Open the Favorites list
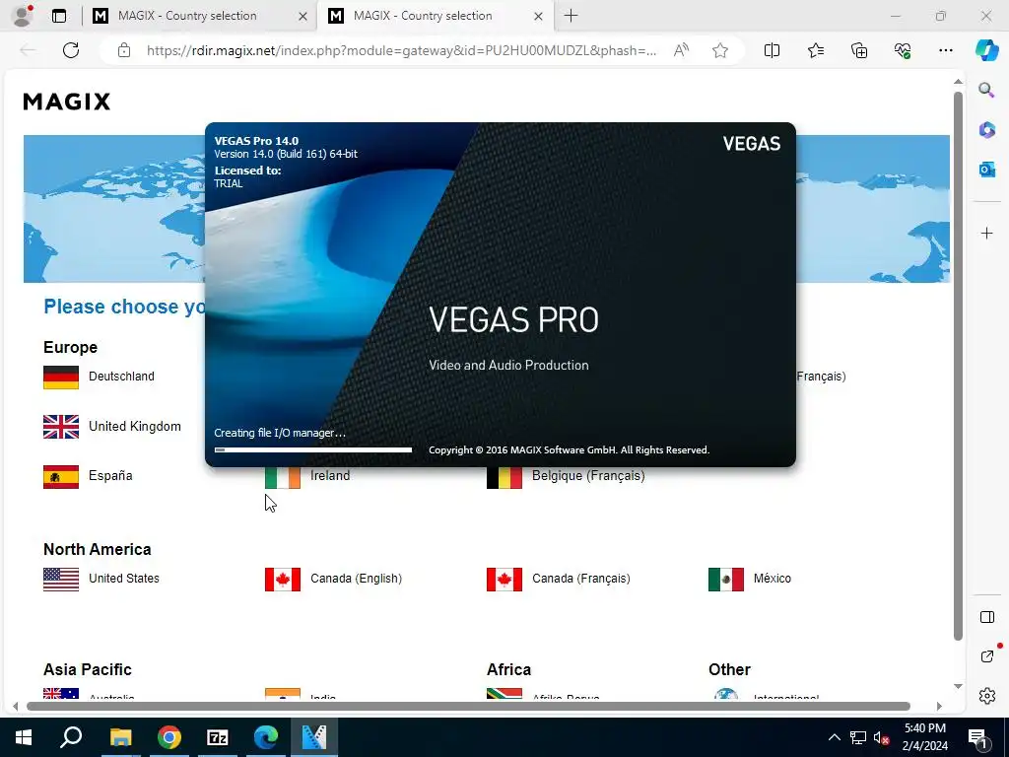 [x=815, y=50]
